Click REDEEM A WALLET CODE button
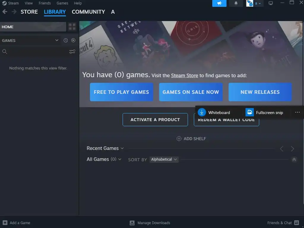The image size is (304, 228). 226,122
